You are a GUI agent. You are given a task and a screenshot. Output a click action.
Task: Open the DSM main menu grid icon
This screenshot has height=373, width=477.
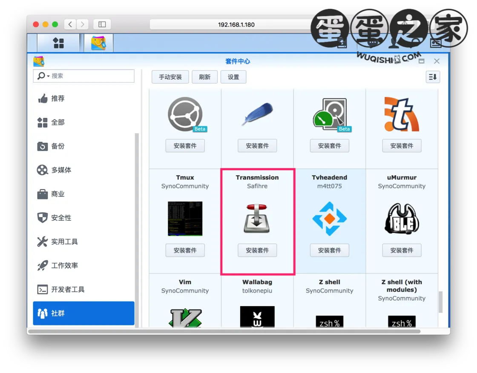[x=58, y=43]
